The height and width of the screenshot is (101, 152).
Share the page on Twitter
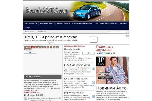coord(105,53)
